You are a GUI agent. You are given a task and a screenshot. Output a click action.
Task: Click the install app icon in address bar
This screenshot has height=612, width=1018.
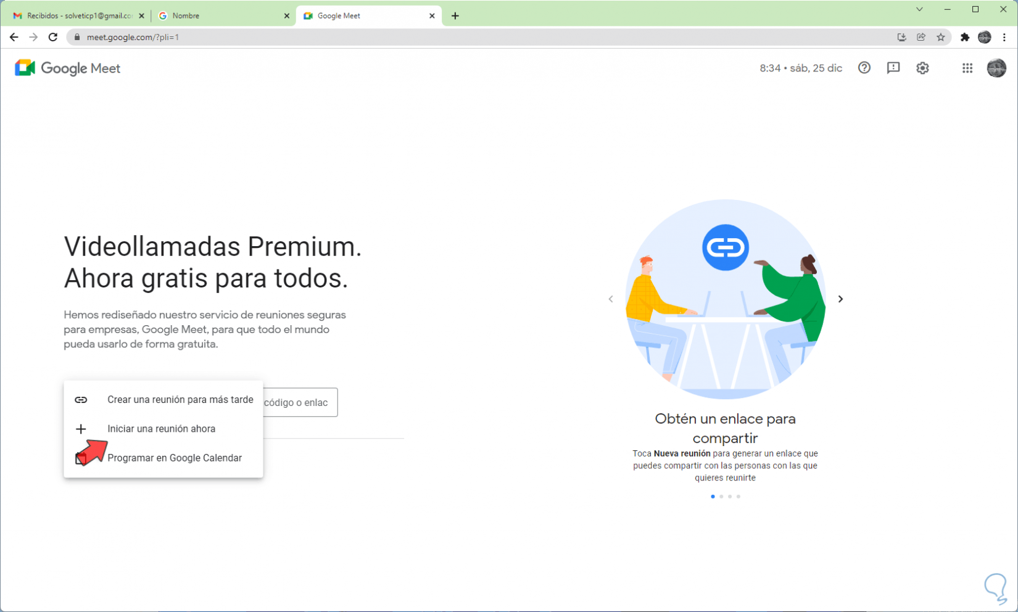pyautogui.click(x=901, y=37)
